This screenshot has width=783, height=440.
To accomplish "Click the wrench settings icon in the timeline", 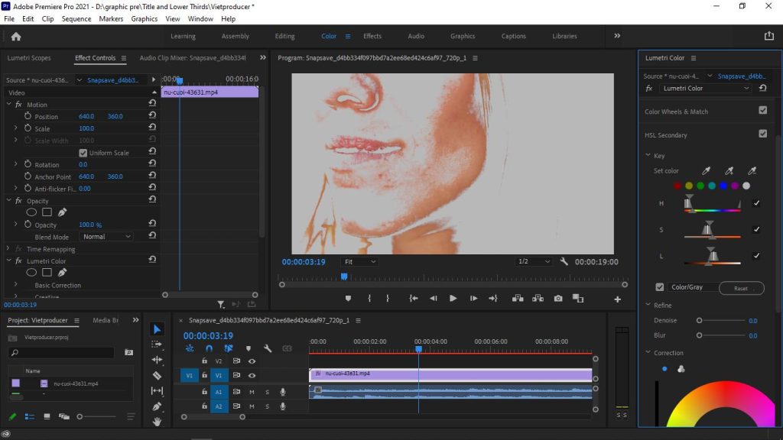I will [268, 348].
